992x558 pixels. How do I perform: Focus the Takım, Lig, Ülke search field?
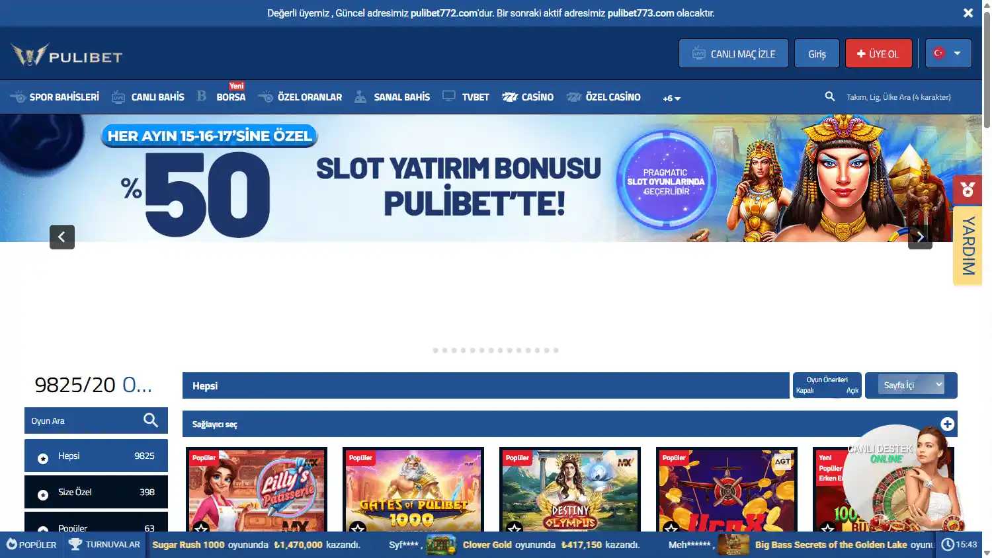click(898, 97)
